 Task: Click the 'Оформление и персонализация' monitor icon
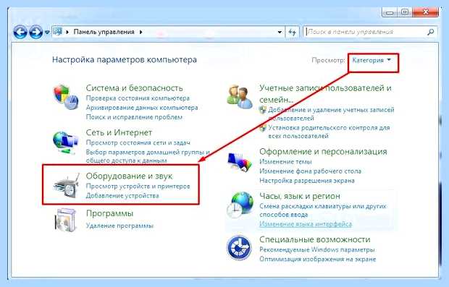point(240,163)
